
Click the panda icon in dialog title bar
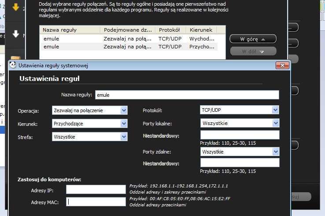click(x=13, y=65)
